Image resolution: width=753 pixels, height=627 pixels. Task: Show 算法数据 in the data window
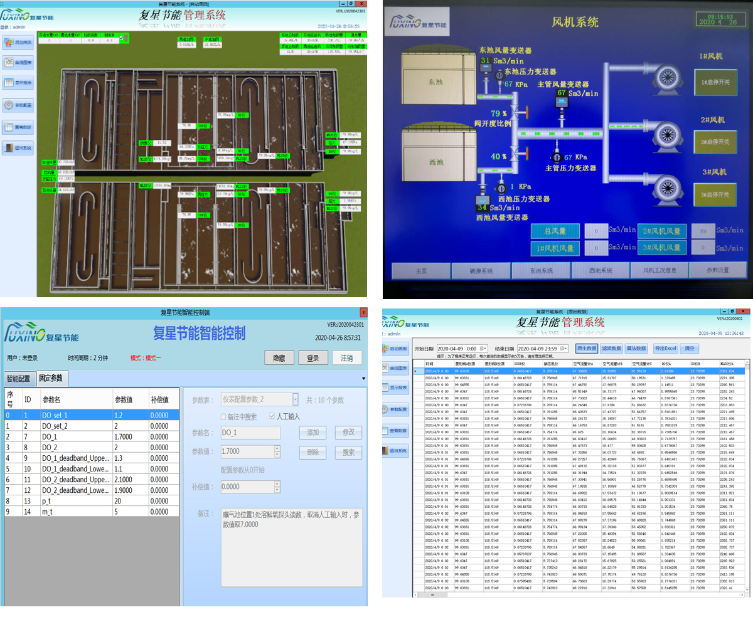tap(637, 348)
